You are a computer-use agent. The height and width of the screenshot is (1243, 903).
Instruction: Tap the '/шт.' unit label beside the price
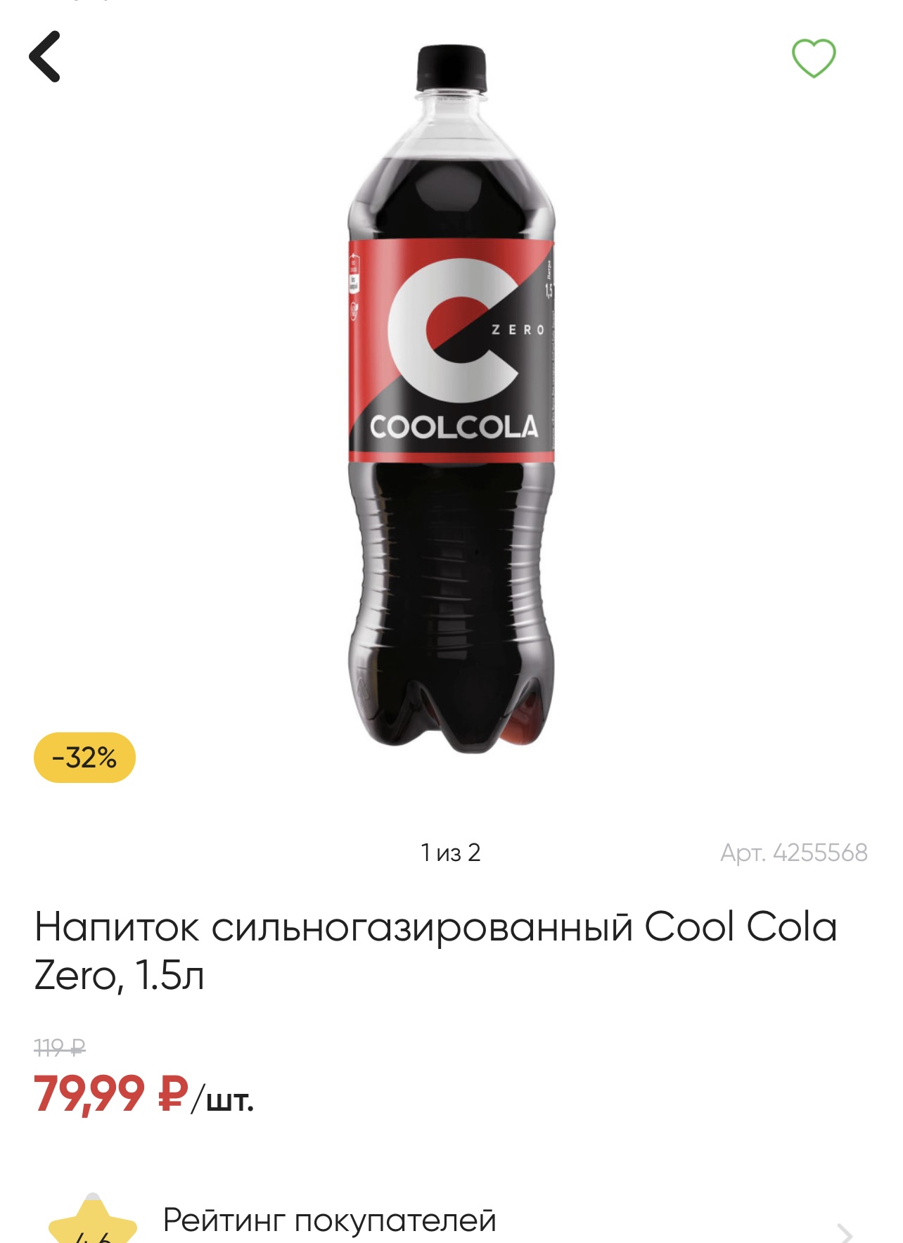click(x=222, y=1099)
